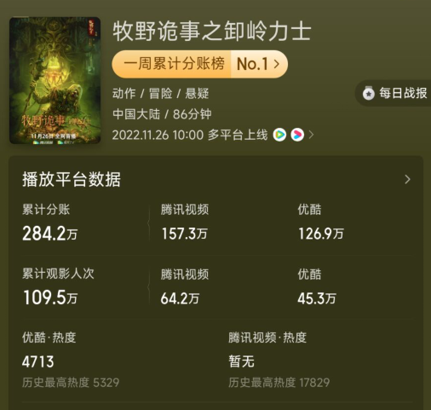Click the No.1 ranking arrow
Viewport: 431px width, 410px height.
tap(277, 64)
